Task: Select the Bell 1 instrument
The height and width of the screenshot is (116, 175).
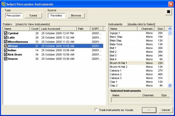Action: (137, 48)
